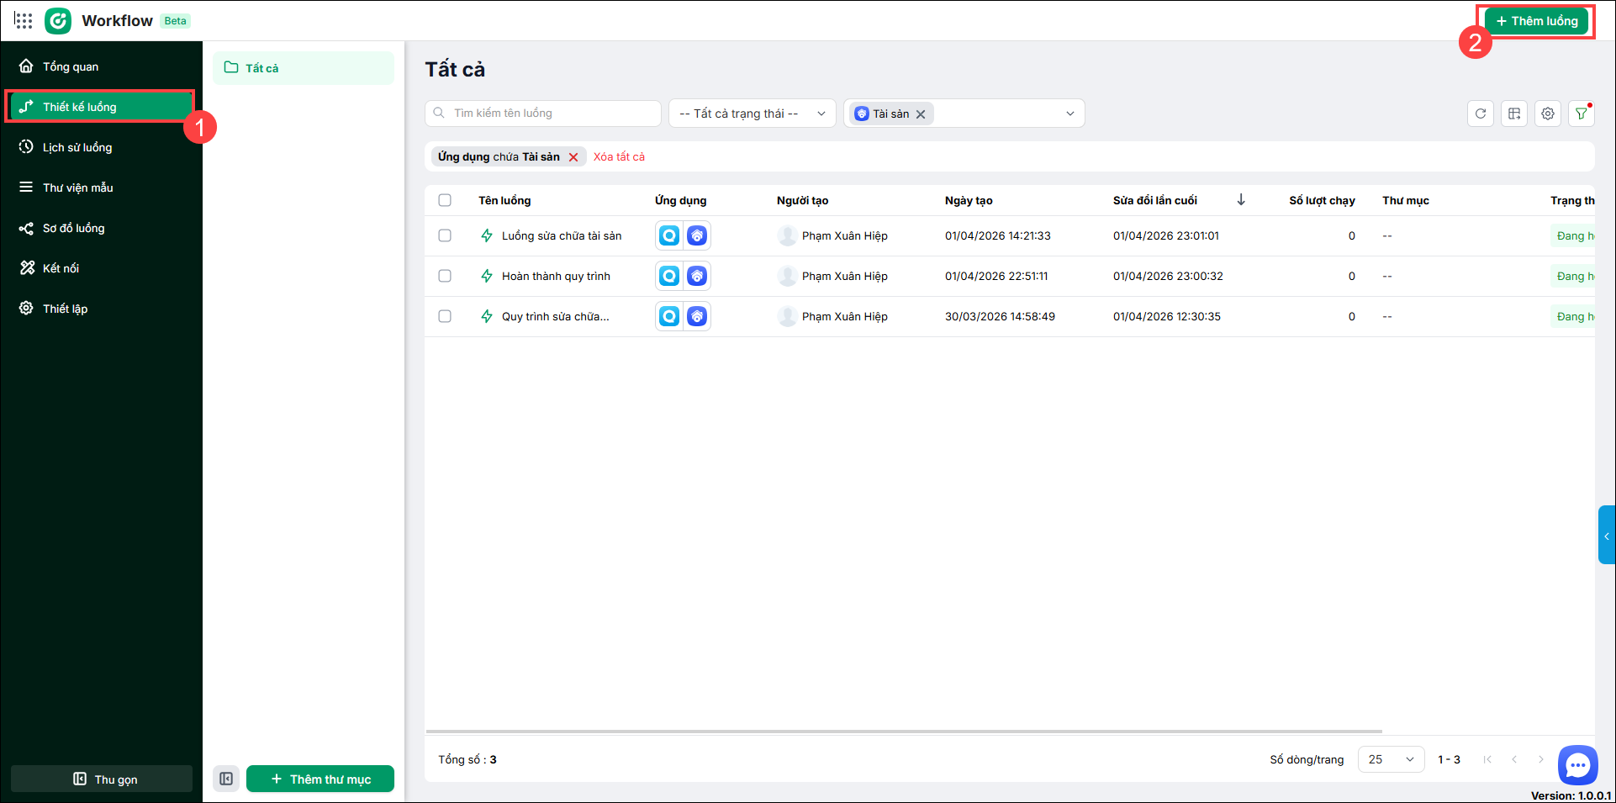The width and height of the screenshot is (1616, 803).
Task: Check the select-all header checkbox
Action: tap(445, 200)
